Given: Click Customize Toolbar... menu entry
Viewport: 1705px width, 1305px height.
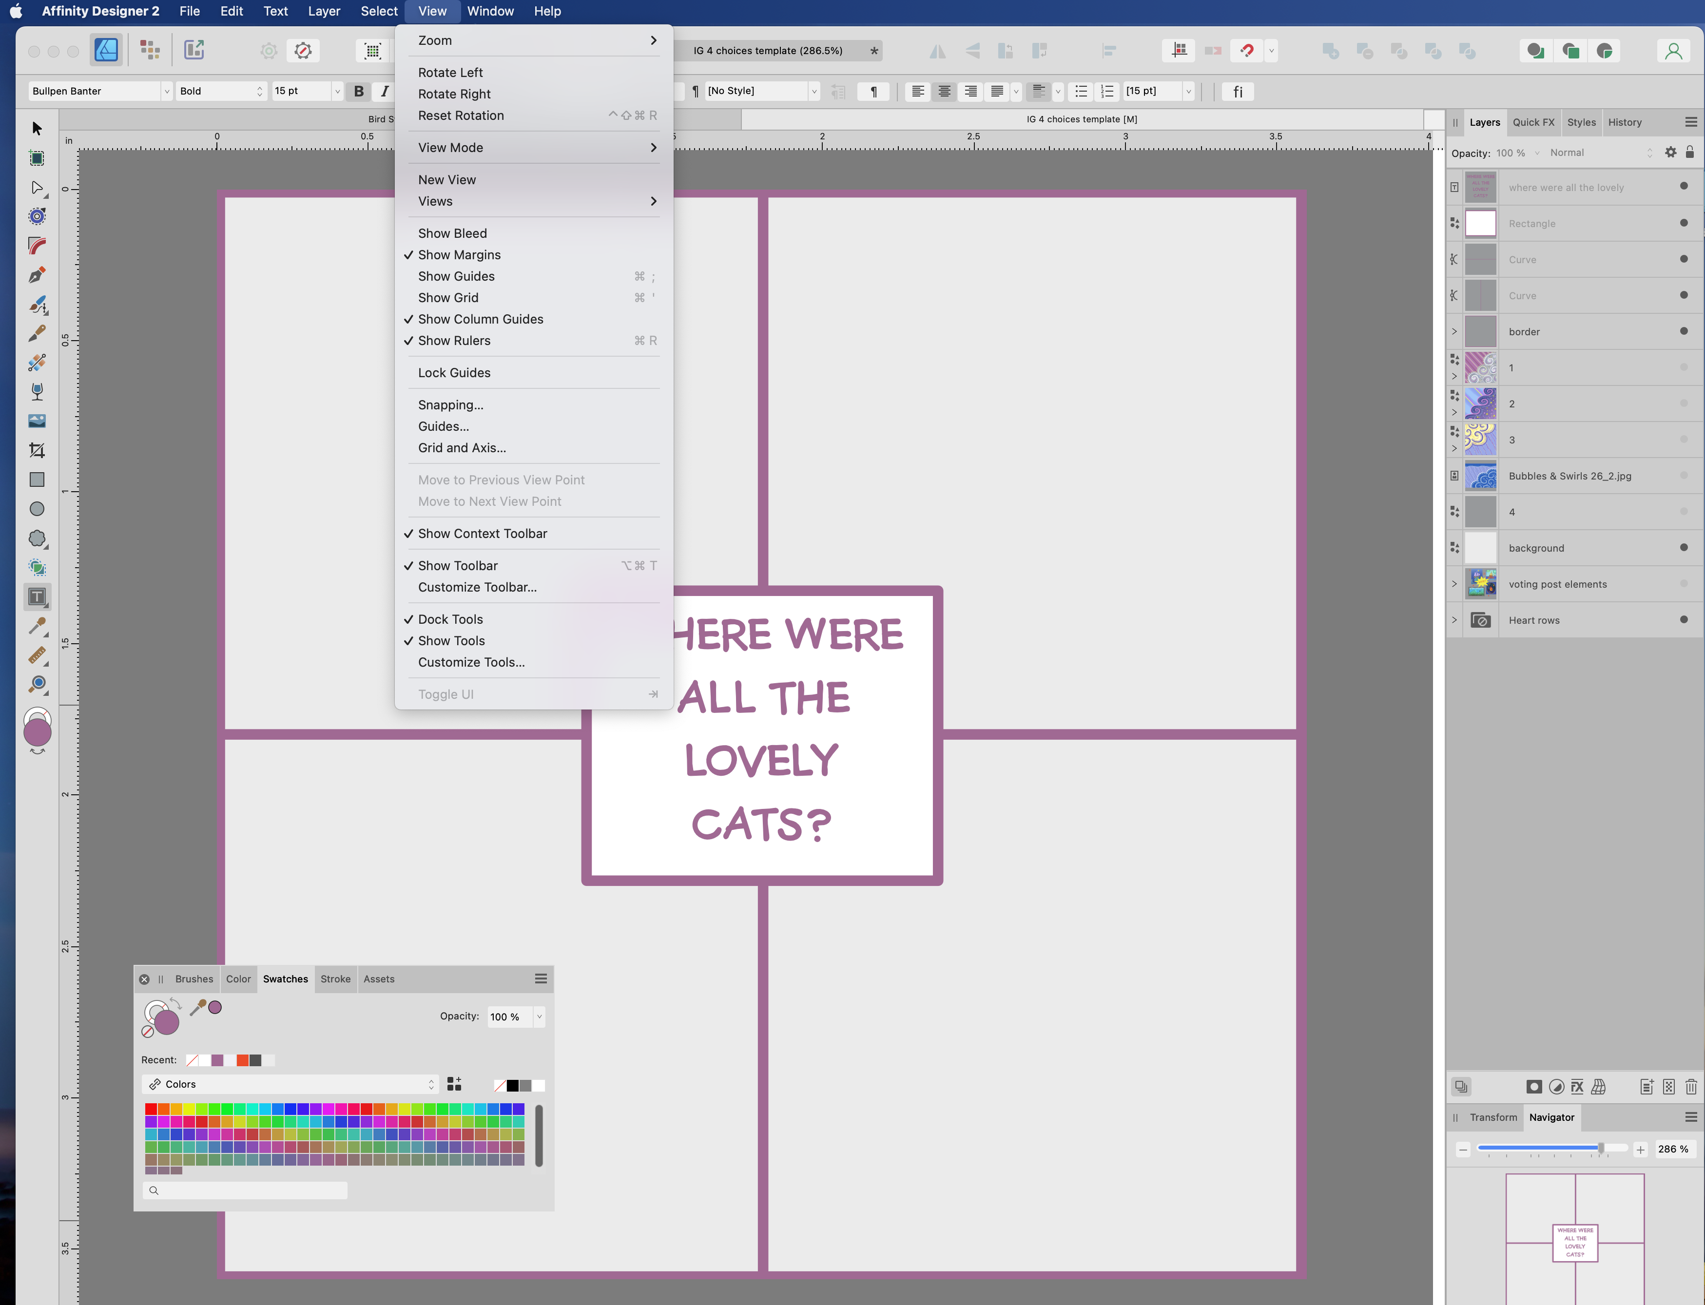Looking at the screenshot, I should click(x=477, y=587).
